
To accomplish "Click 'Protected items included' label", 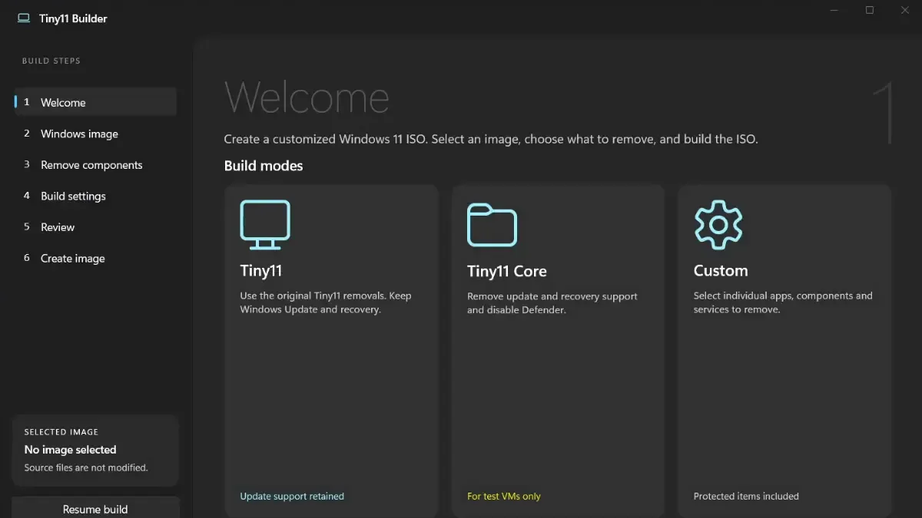I will 746,497.
